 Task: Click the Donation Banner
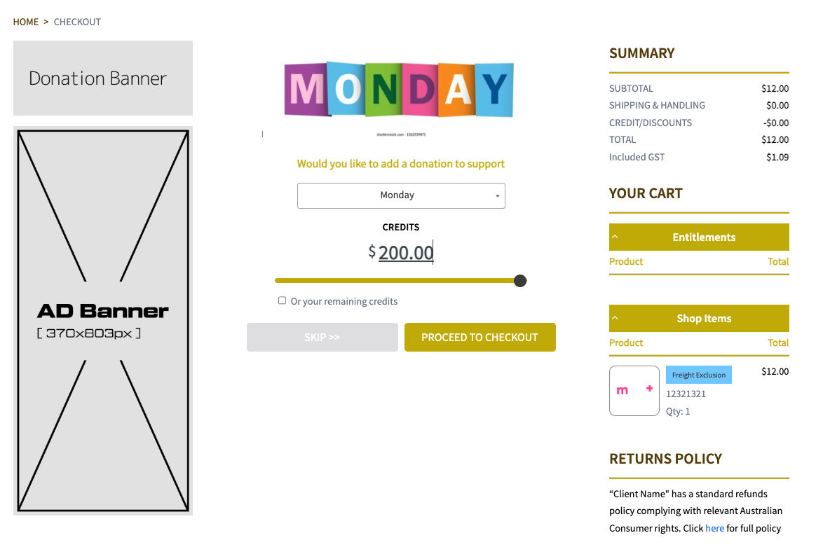coord(103,78)
